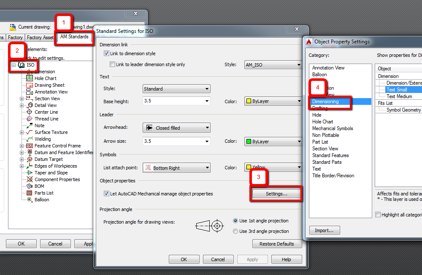Open the List attach point dropdown
The height and width of the screenshot is (275, 422).
(176, 168)
